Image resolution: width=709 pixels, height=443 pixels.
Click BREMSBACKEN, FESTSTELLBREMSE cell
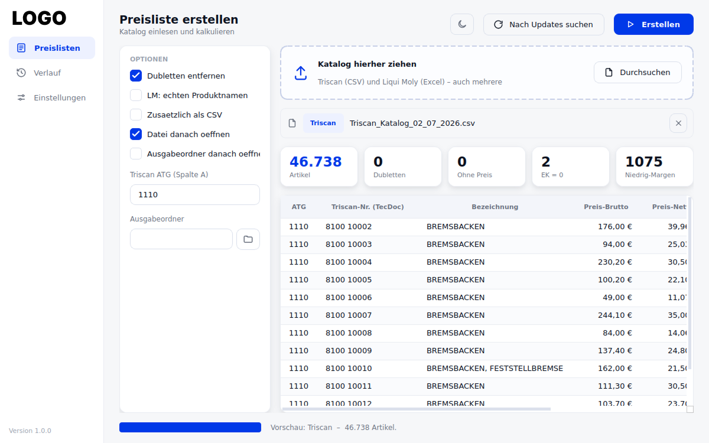(x=495, y=369)
